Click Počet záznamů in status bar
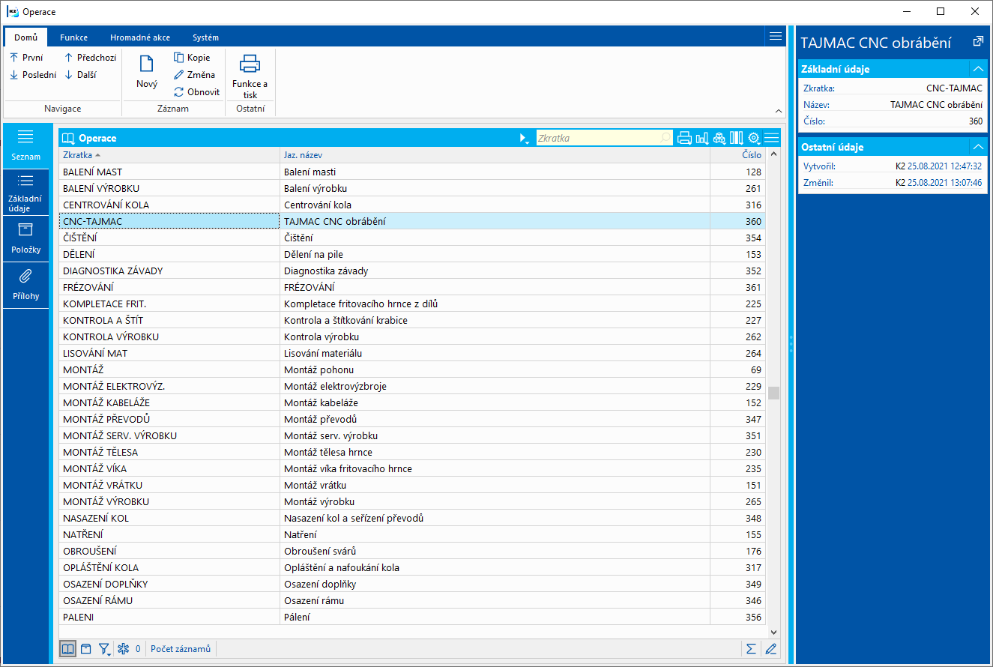This screenshot has height=667, width=993. coord(181,649)
